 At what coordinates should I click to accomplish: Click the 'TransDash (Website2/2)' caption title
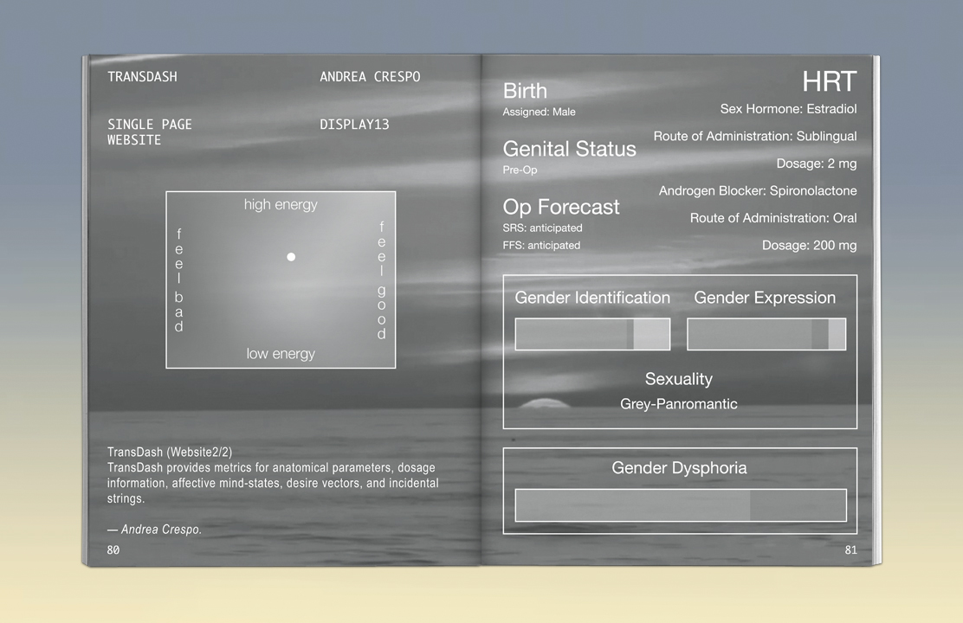(170, 452)
